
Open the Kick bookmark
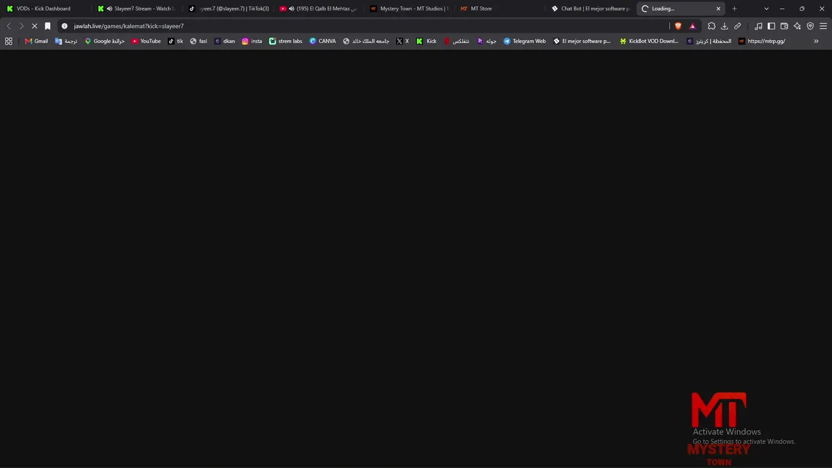426,41
